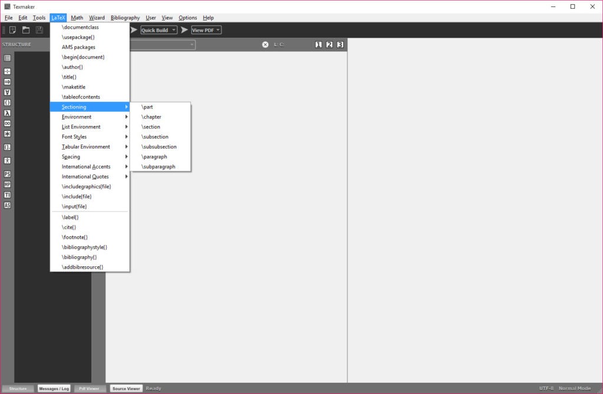
Task: Choose \subparagraph from Sectioning submenu
Action: (160, 167)
